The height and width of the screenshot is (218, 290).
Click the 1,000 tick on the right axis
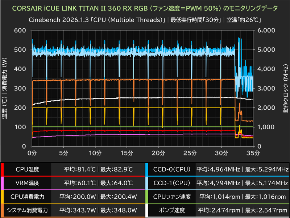click(266, 127)
